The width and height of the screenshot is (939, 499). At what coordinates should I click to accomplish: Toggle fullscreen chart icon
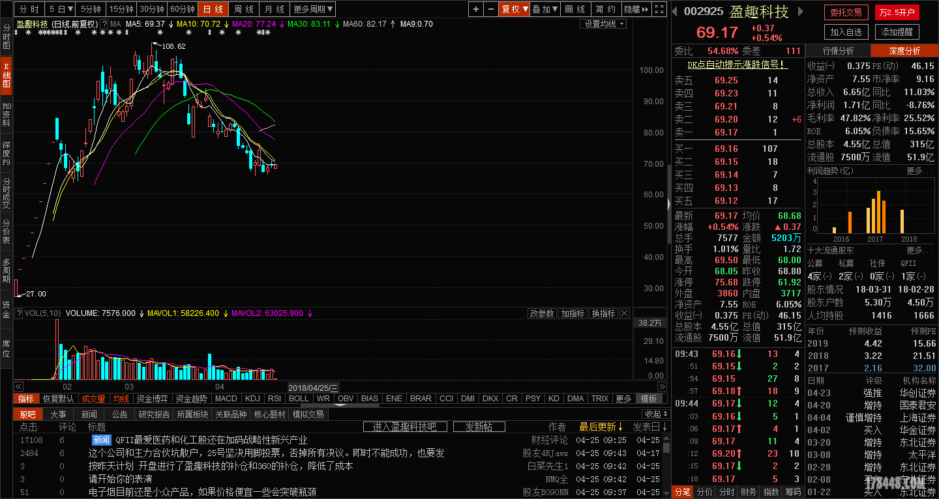(x=659, y=9)
